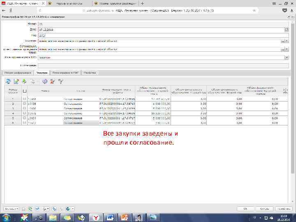Screen dimensions: 296x222
Task: Tick the checkbox in table row 3
Action: (24, 109)
